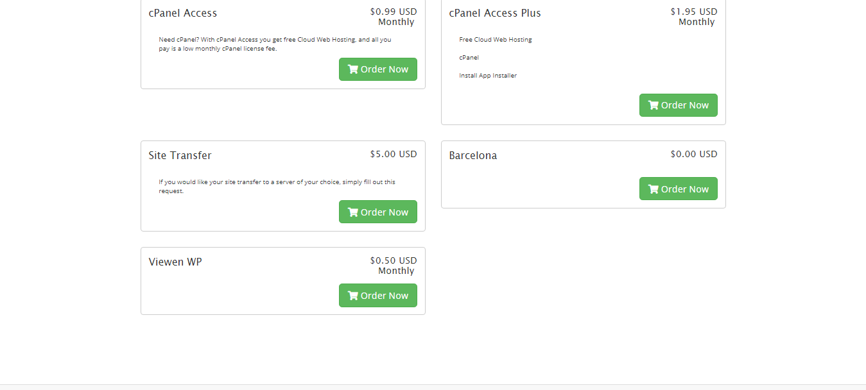Click the cart icon for cPanel Access

click(x=353, y=69)
